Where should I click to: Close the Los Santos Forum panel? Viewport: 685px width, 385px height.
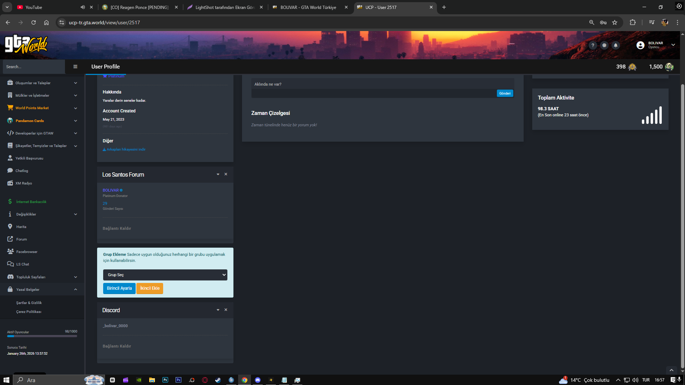226,174
